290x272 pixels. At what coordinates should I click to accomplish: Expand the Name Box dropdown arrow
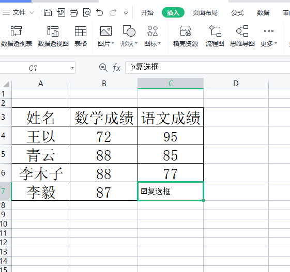pos(73,68)
